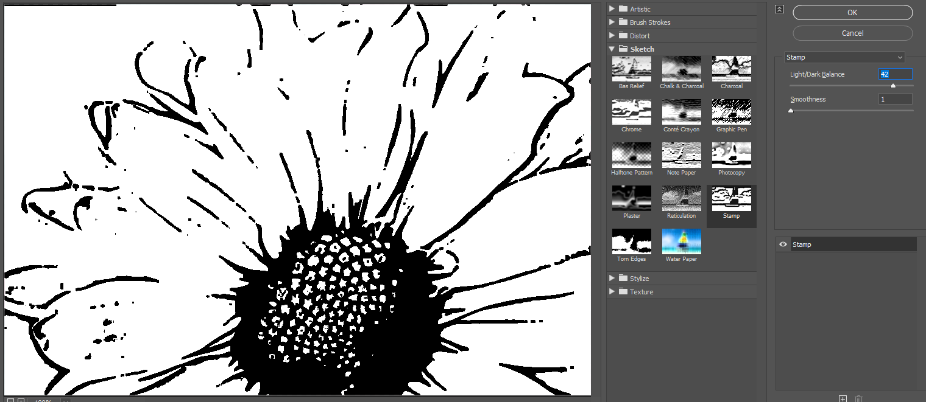Select the Plaster filter thumbnail
926x402 pixels.
coord(631,198)
